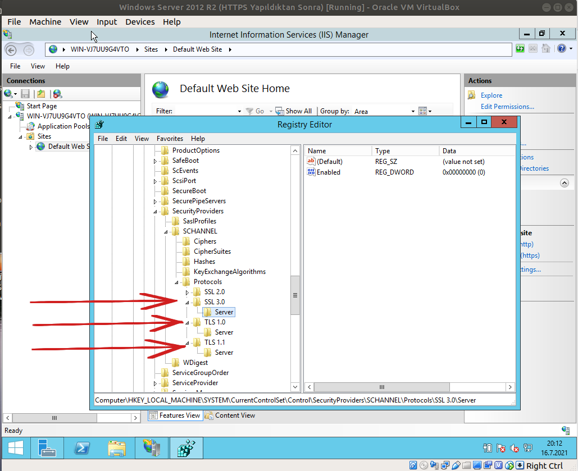Screen dimensions: 578x471
Task: Select the Server key under TLS 1.1
Action: pos(224,353)
